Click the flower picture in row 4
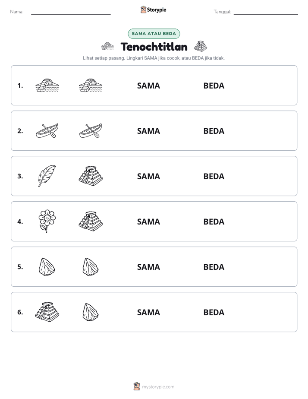The width and height of the screenshot is (308, 399). [x=47, y=221]
